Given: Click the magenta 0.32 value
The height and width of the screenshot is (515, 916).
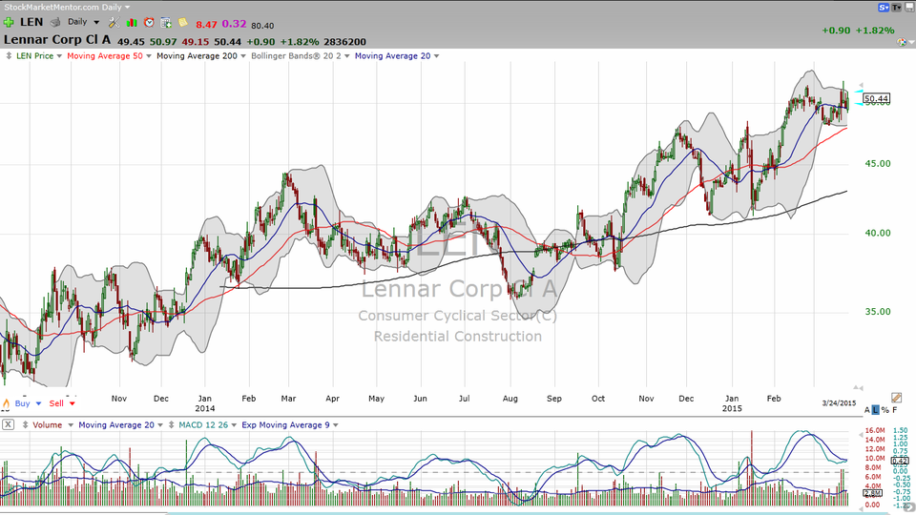Looking at the screenshot, I should point(234,24).
